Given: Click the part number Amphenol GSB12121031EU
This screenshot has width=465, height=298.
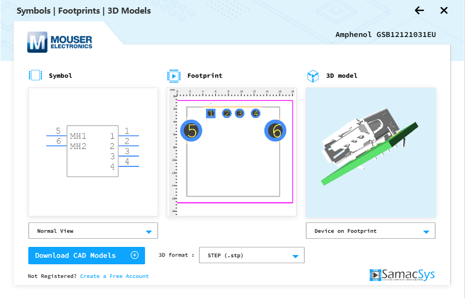Looking at the screenshot, I should click(x=385, y=35).
